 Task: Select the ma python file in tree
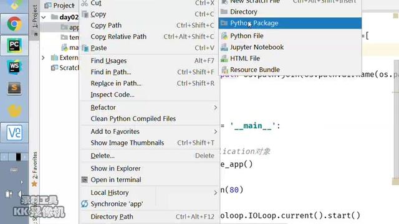tap(70, 47)
